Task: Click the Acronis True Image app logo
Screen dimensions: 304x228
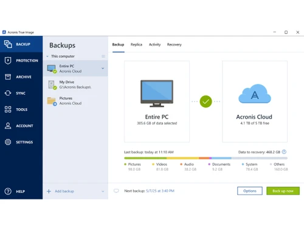Action: coord(4,32)
